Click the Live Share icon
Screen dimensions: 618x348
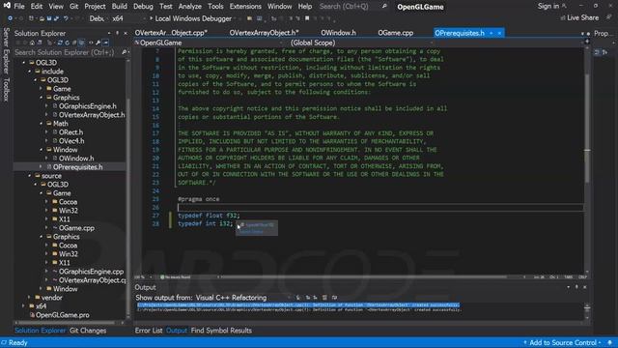(x=563, y=17)
